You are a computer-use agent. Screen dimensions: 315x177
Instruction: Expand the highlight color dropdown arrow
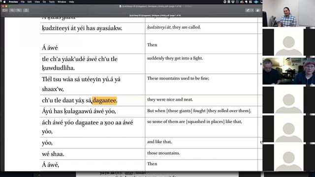[252, 10]
